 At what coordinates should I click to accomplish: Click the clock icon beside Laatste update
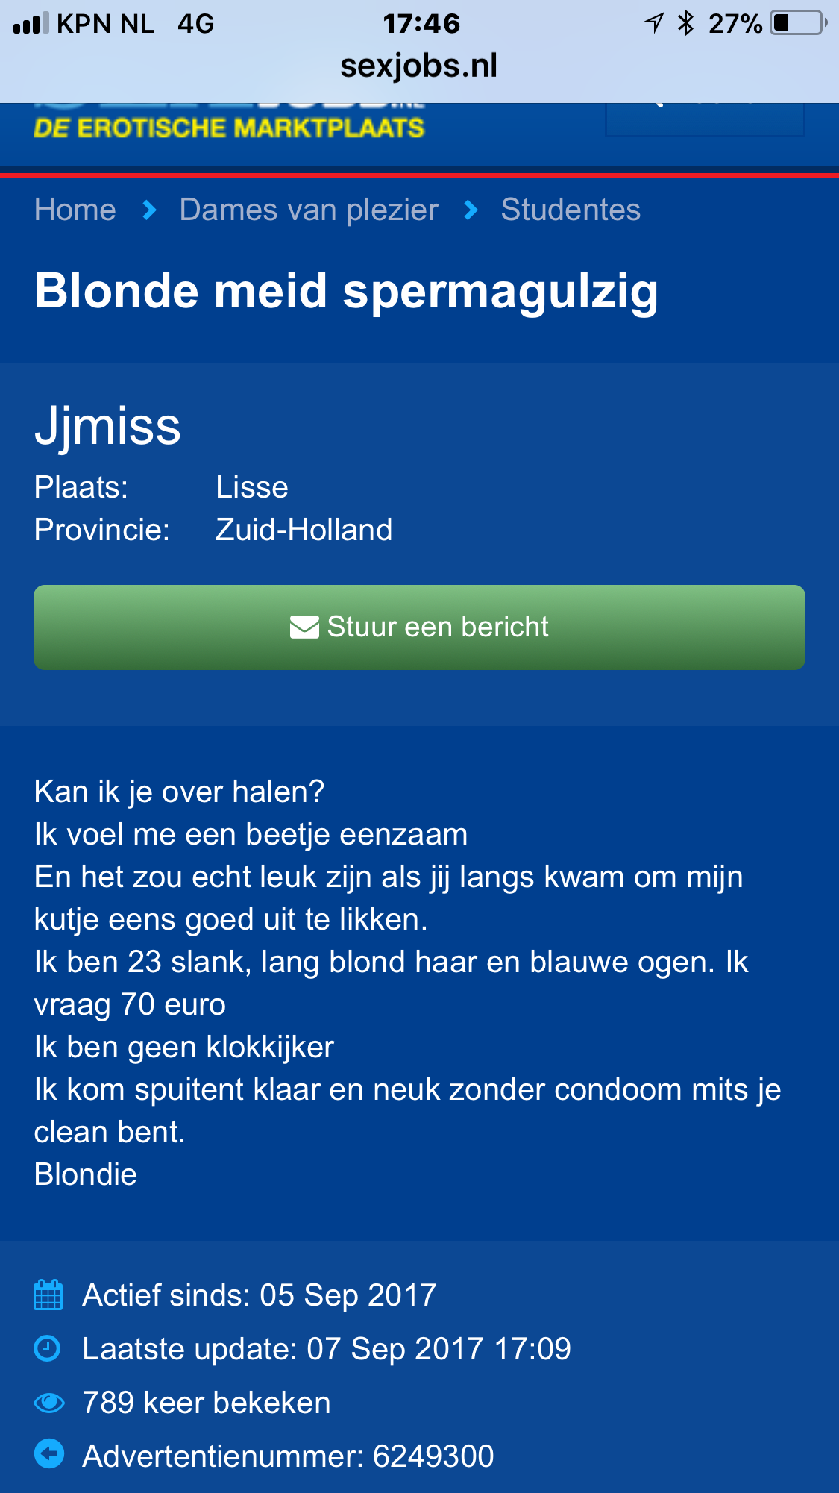point(48,1348)
